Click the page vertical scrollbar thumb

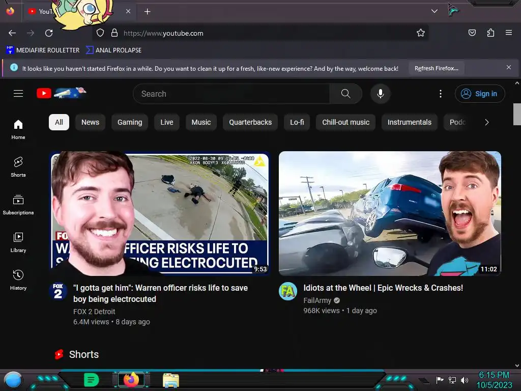tap(517, 114)
